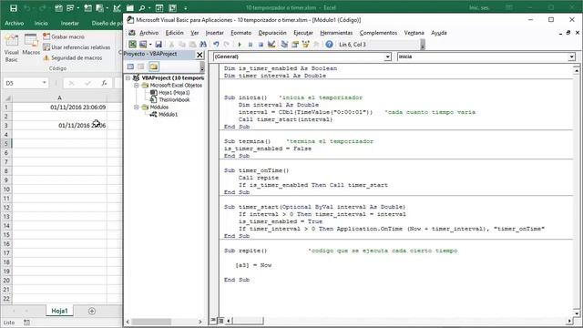Open the VBA editor Archivo menu
583x328 pixels.
pos(148,33)
